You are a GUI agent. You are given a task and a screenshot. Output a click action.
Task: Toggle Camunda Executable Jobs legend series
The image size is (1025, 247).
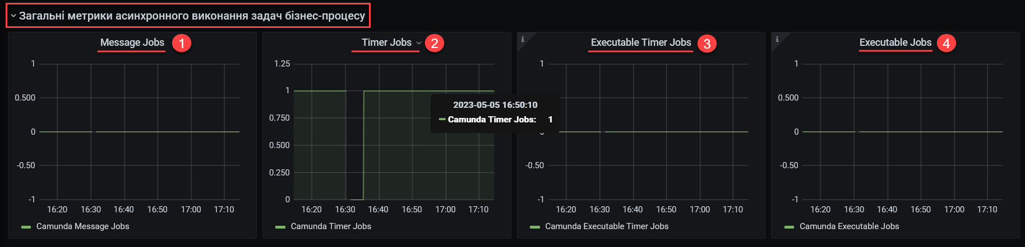[x=849, y=226]
